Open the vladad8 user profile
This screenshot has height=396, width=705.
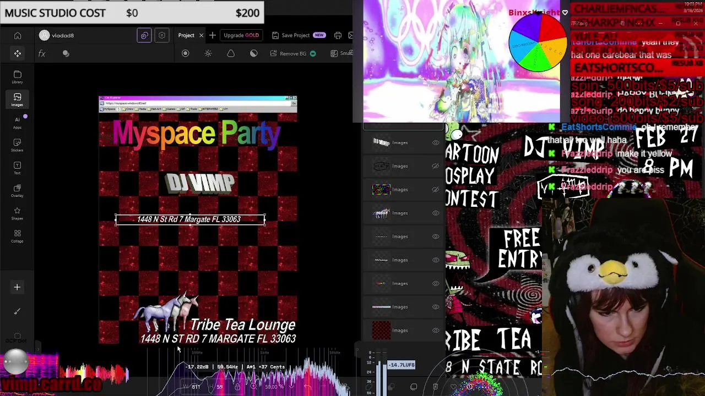[x=57, y=35]
